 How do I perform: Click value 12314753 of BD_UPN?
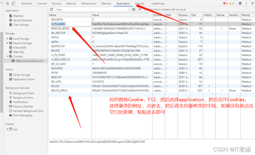pos(98,82)
